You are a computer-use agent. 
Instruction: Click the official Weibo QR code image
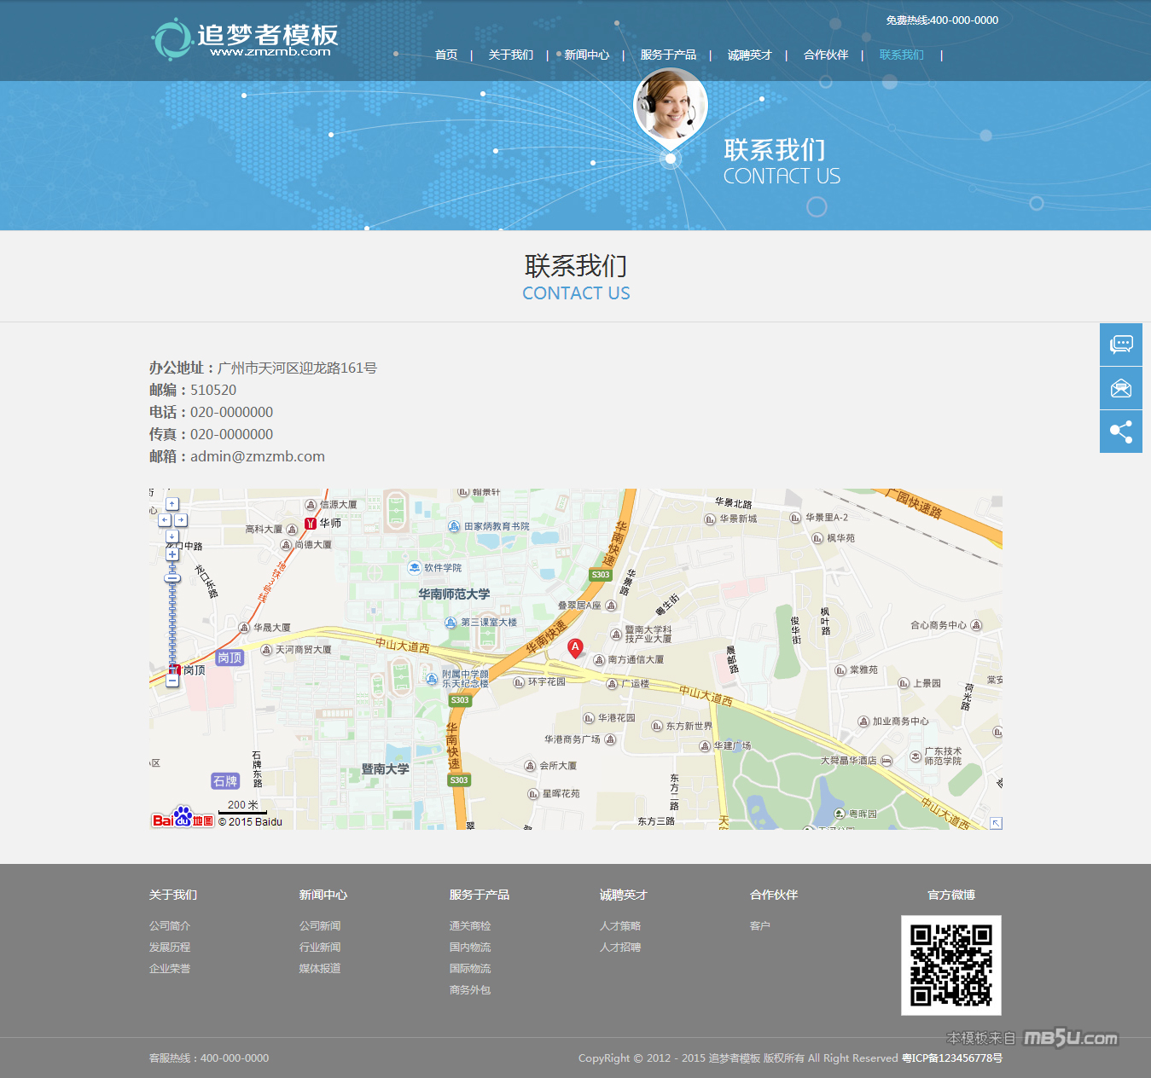pyautogui.click(x=950, y=965)
